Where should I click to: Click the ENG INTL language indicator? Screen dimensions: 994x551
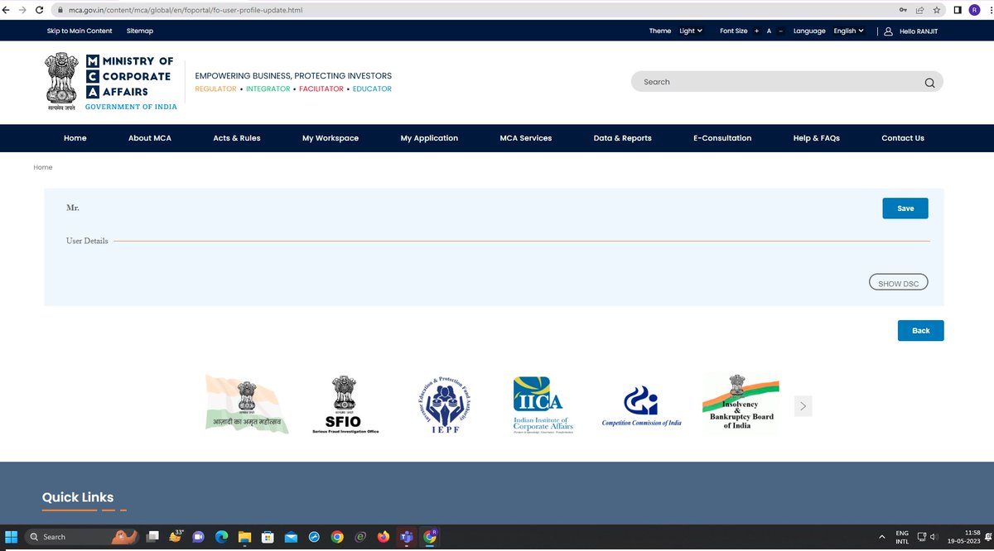click(x=902, y=537)
